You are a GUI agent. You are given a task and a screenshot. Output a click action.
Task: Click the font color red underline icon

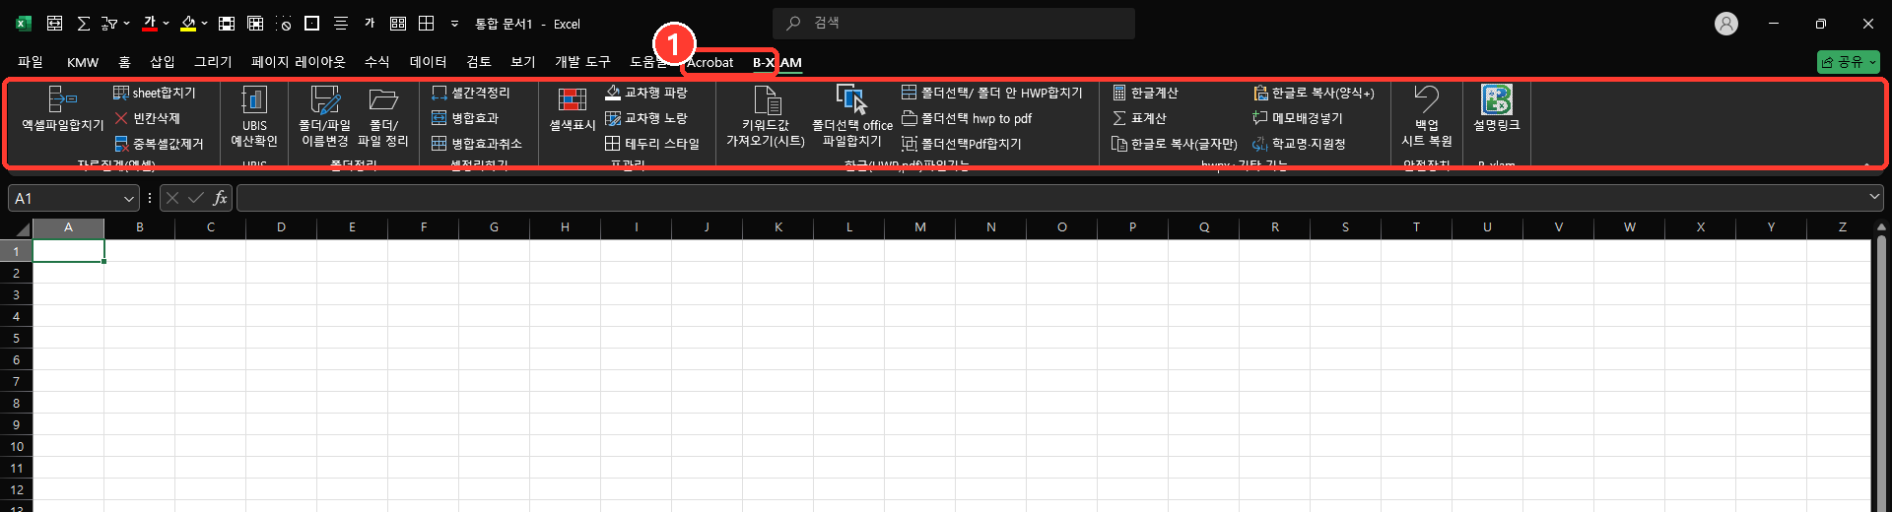click(x=150, y=23)
